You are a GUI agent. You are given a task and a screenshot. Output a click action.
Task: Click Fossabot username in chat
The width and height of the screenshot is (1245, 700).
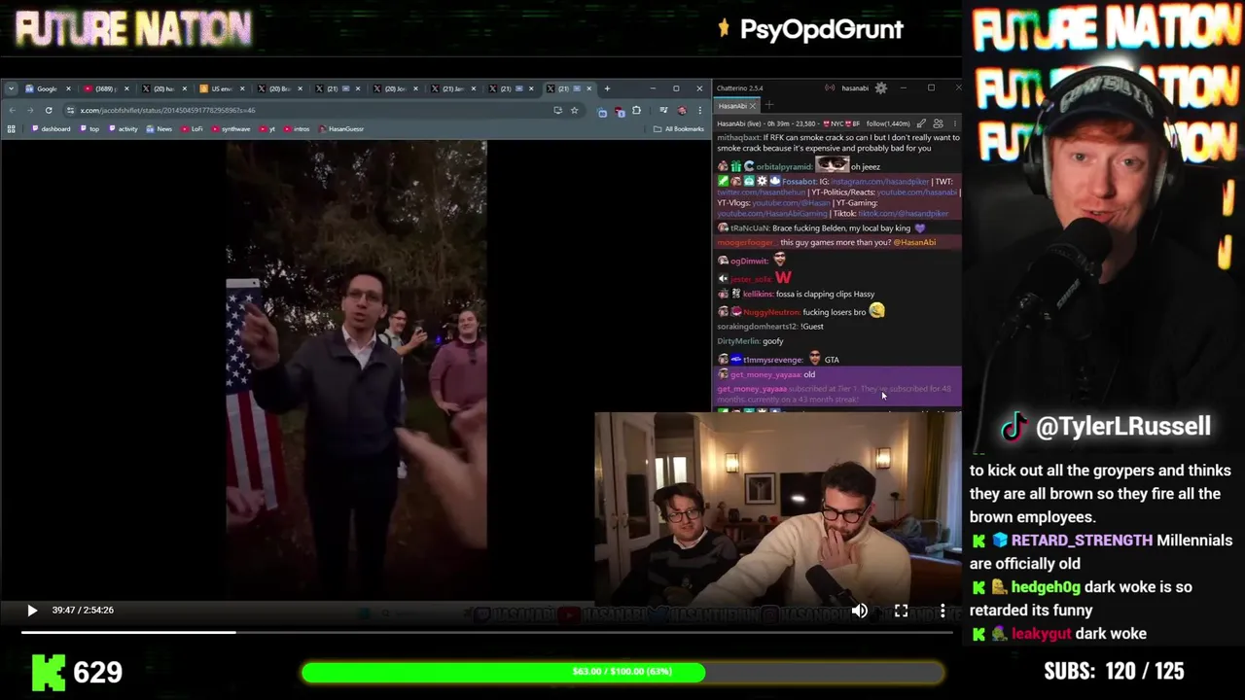800,182
